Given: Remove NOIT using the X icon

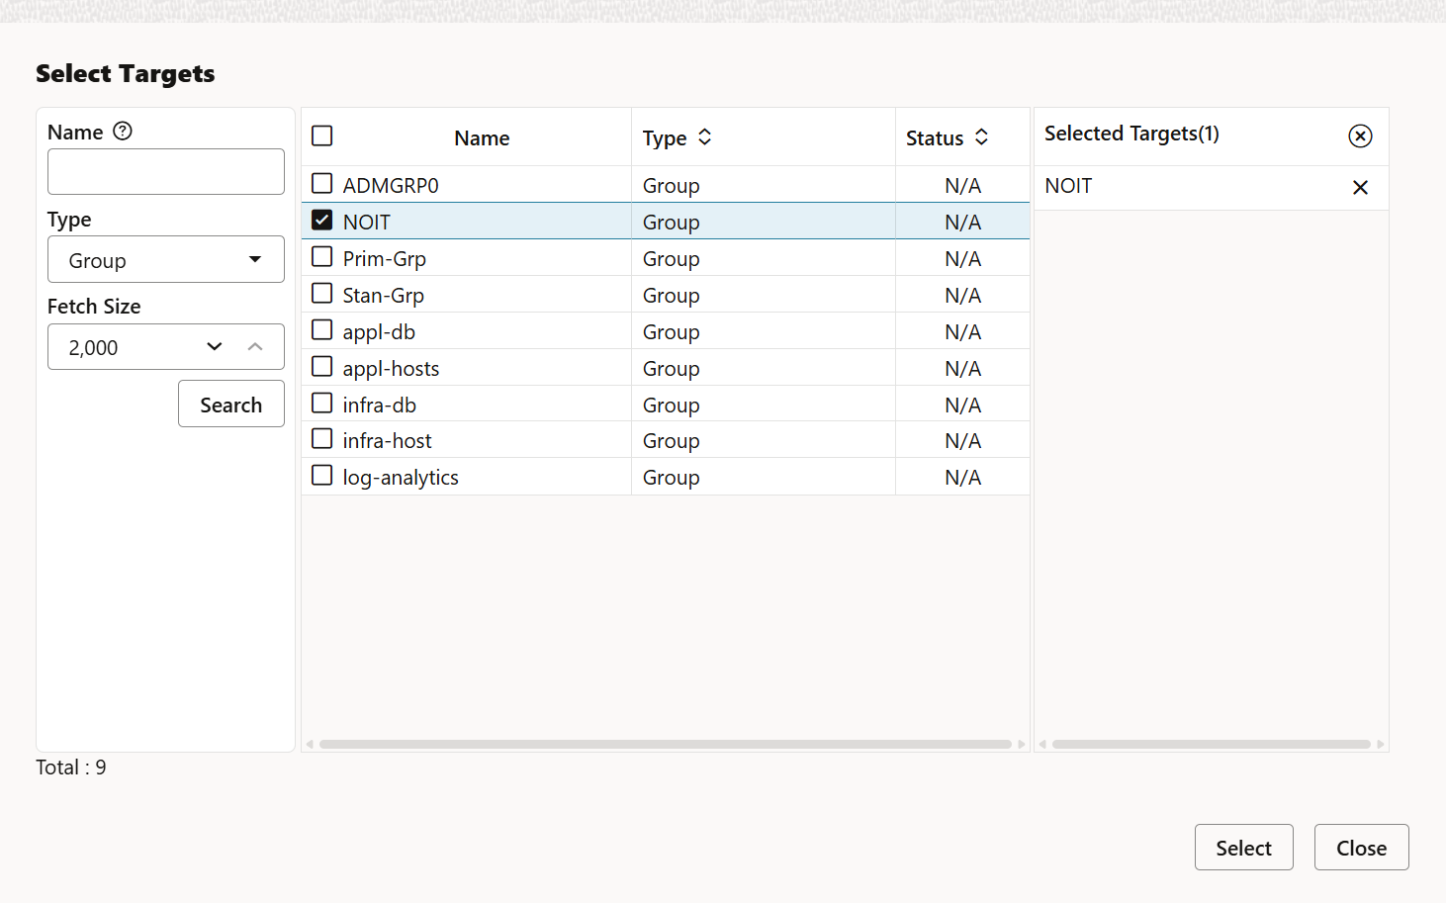Looking at the screenshot, I should pos(1360,187).
